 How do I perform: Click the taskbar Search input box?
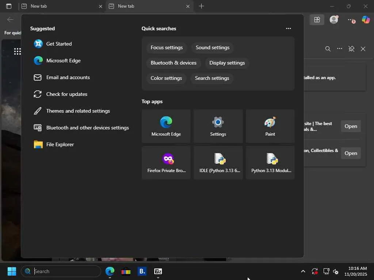tap(61, 271)
